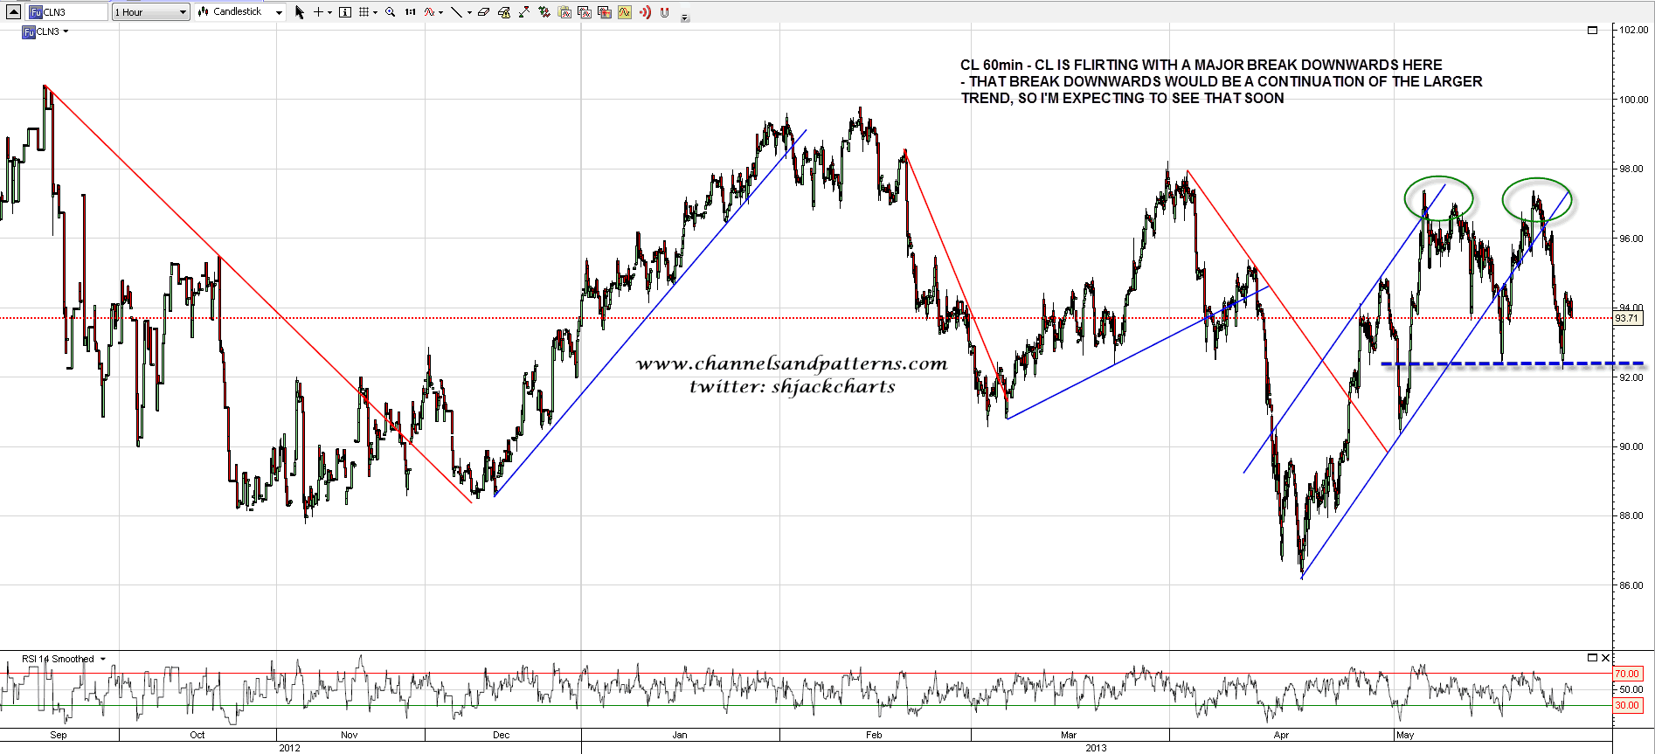Click the 93.71 current price marker
The width and height of the screenshot is (1655, 754).
tap(1627, 319)
